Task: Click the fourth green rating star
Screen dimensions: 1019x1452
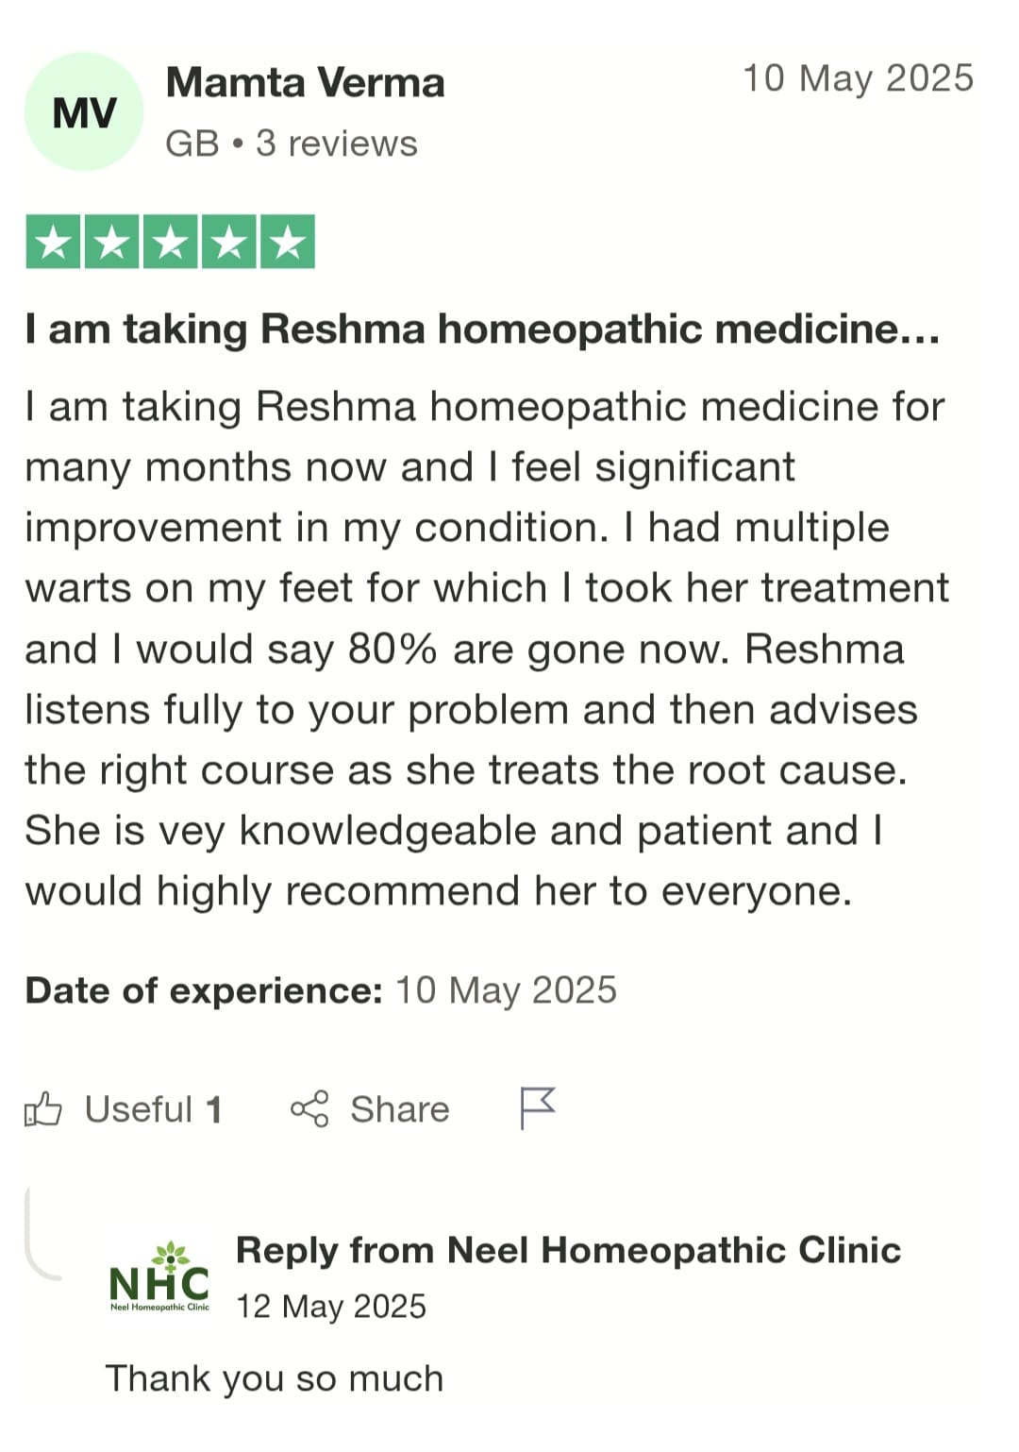Action: click(229, 243)
